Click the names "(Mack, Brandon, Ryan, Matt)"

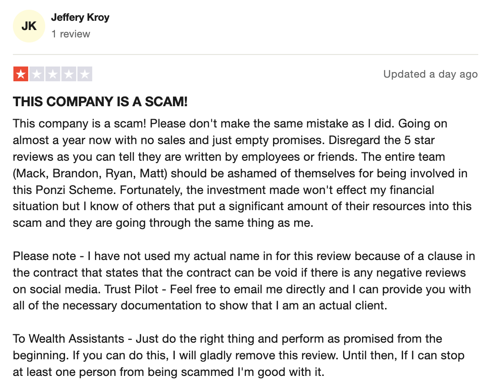click(90, 173)
